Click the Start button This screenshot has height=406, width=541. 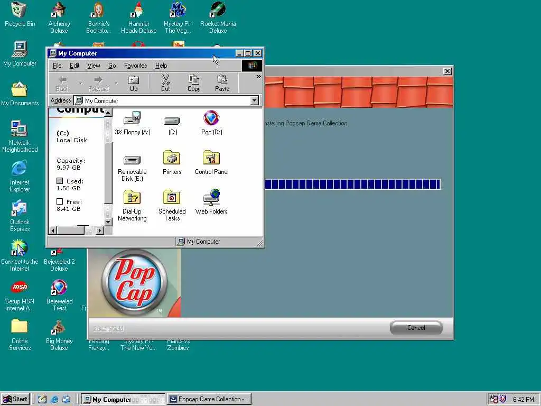(x=15, y=399)
